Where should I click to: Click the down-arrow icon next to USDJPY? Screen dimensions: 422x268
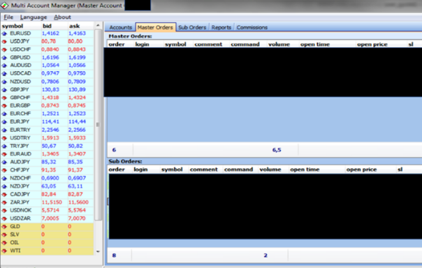coord(4,42)
